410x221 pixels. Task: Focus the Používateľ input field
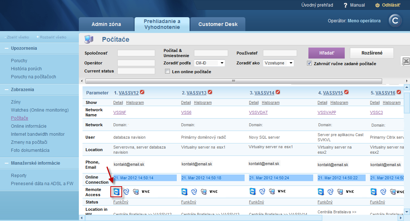point(280,53)
